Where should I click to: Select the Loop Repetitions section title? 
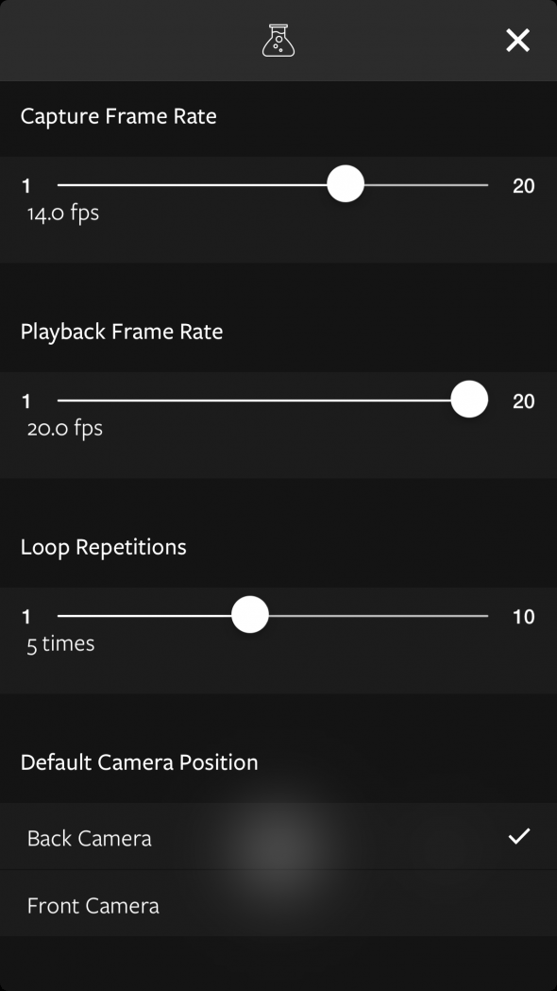pyautogui.click(x=103, y=546)
